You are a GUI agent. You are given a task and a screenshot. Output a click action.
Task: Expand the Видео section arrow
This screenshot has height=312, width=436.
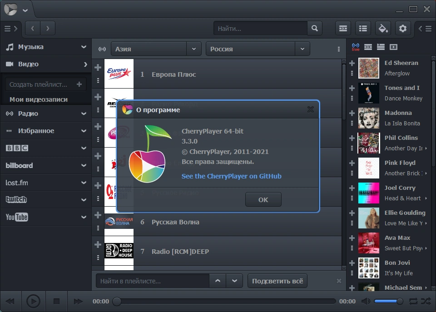coord(85,64)
